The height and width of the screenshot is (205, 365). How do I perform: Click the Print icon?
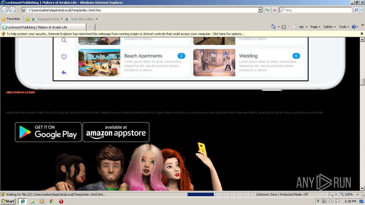point(301,27)
